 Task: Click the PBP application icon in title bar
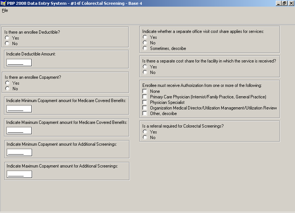(x=3, y=3)
